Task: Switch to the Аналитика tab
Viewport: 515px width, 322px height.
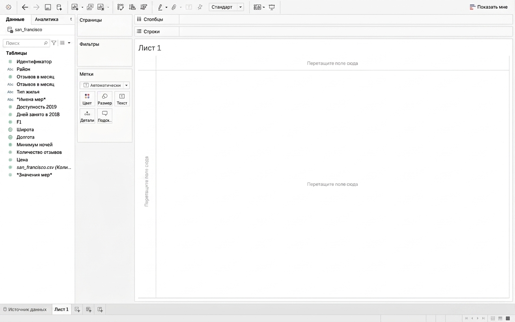Action: (x=47, y=19)
